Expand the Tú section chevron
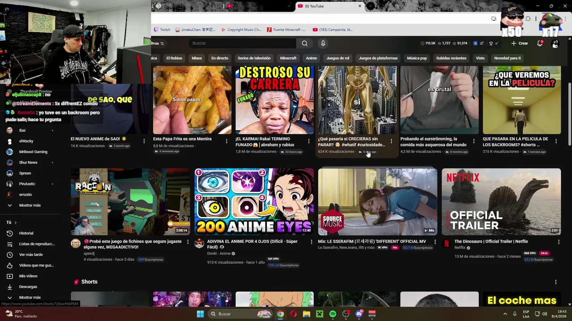572x321 pixels. coord(15,222)
